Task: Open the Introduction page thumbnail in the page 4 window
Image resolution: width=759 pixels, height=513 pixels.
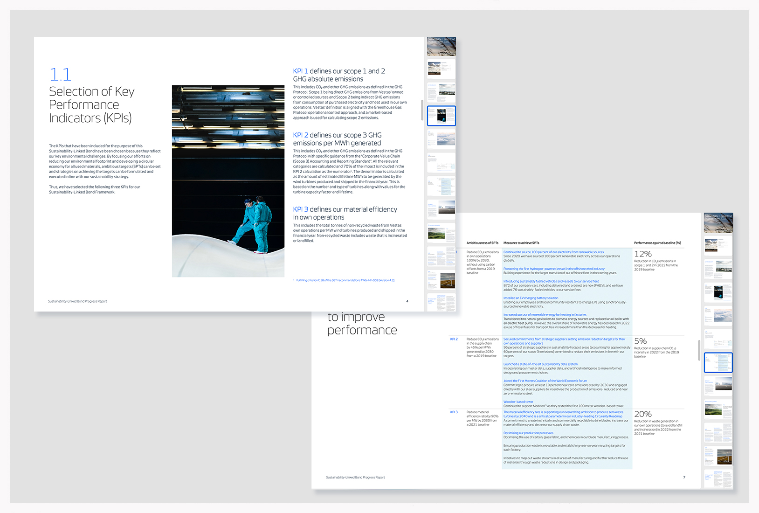Action: 442,92
